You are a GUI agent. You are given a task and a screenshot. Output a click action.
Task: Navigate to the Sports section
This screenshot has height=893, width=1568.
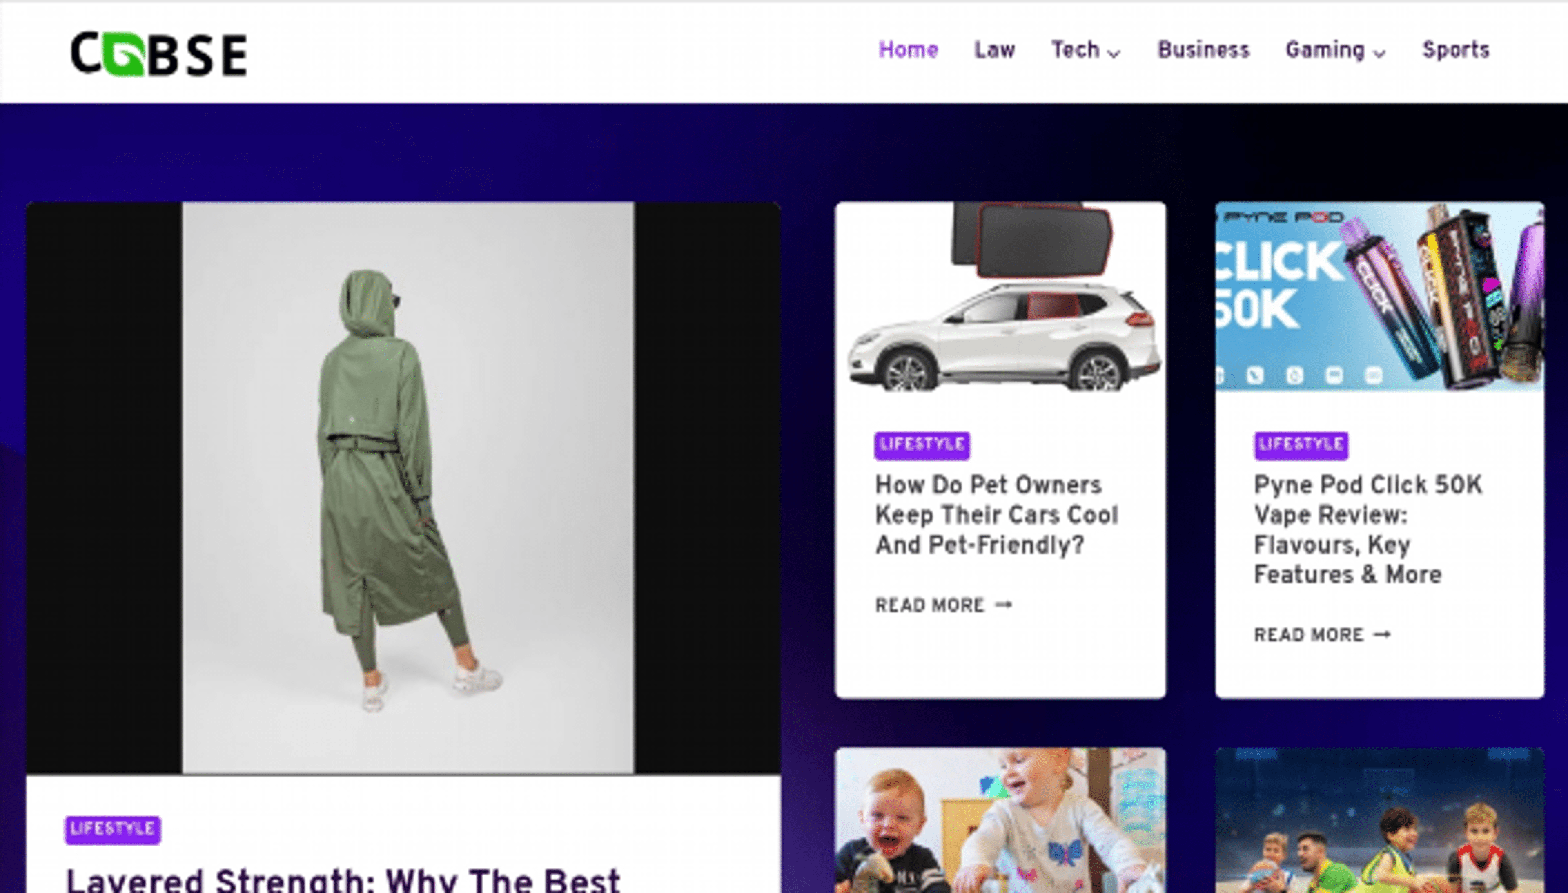point(1456,50)
